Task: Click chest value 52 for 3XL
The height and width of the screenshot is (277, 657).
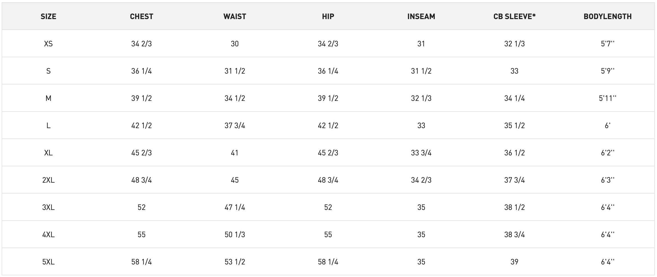Action: [142, 207]
